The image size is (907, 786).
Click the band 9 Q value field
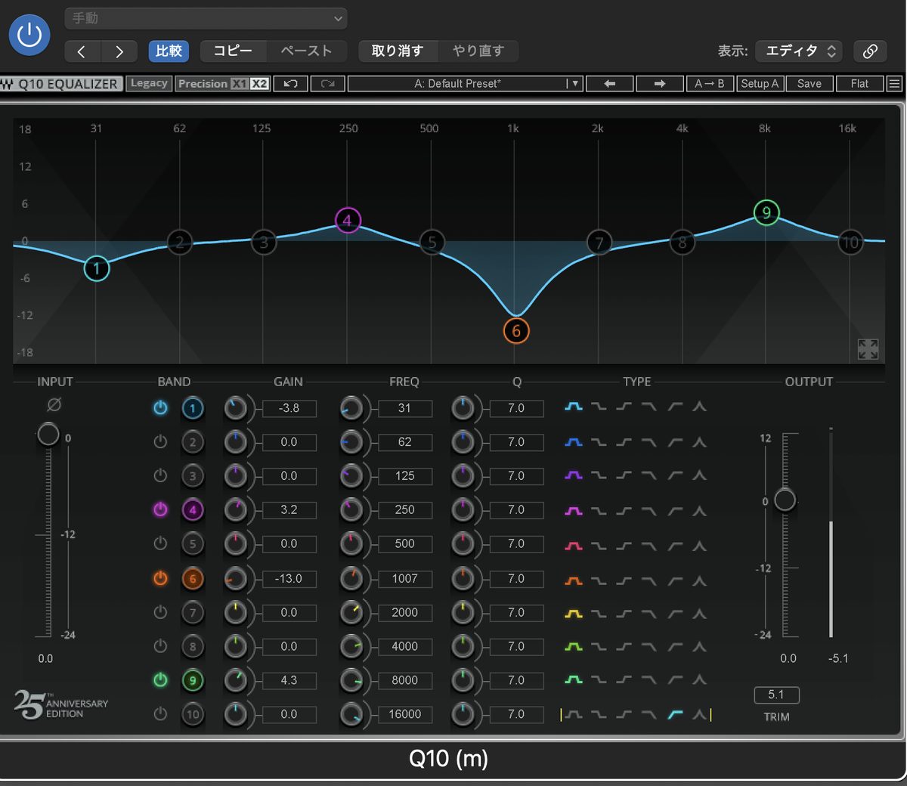pos(516,680)
